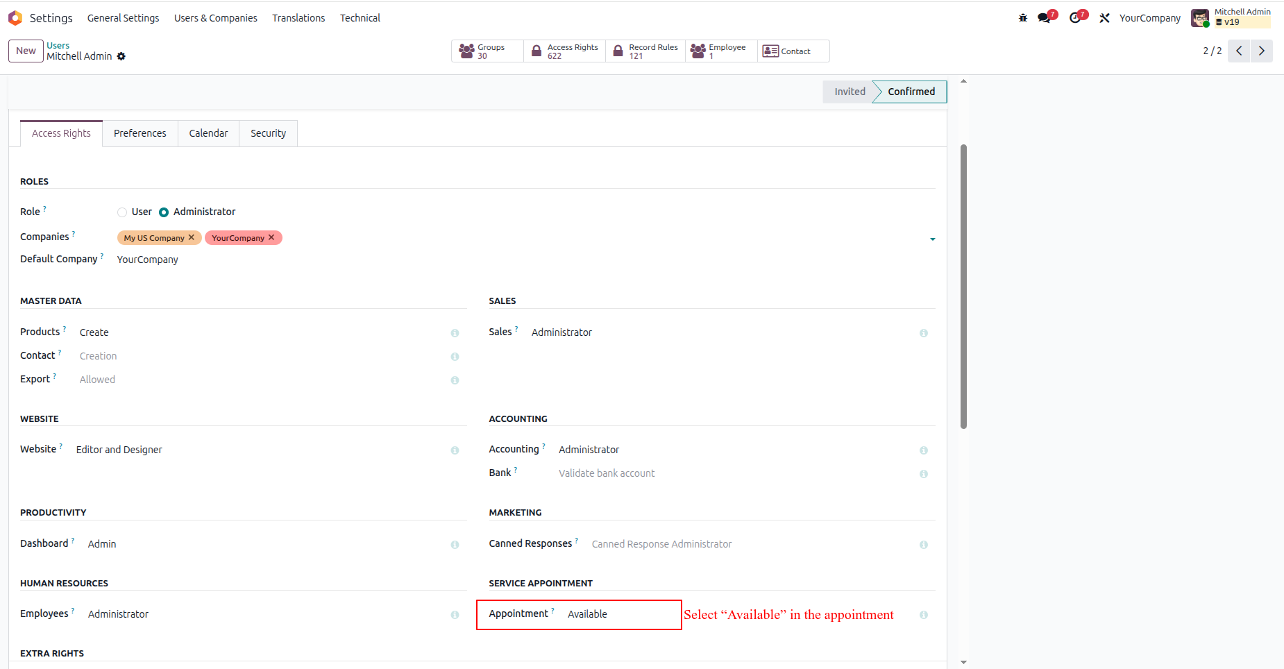Open Translations menu

[x=298, y=18]
